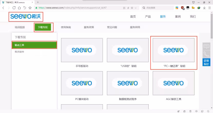This screenshot has height=113, width=213.
Task: Open the 手写板驱动 thumbnail
Action: point(82,50)
